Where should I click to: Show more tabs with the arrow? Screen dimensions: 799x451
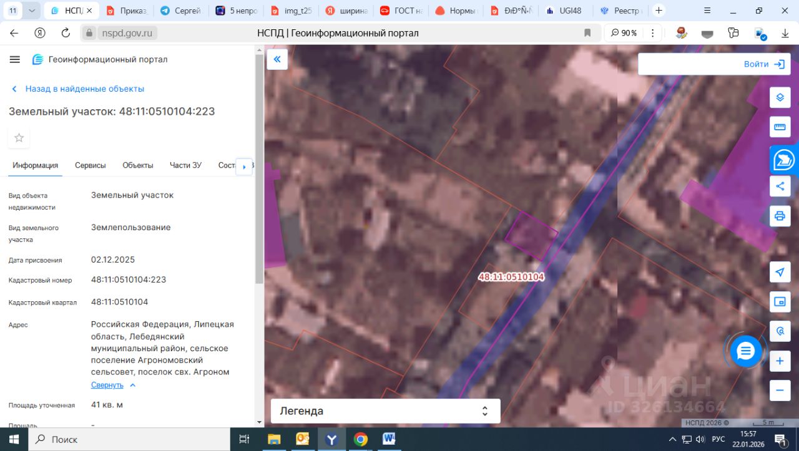coord(244,167)
